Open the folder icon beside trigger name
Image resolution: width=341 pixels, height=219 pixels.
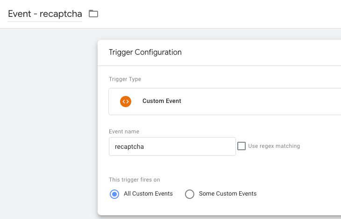93,14
